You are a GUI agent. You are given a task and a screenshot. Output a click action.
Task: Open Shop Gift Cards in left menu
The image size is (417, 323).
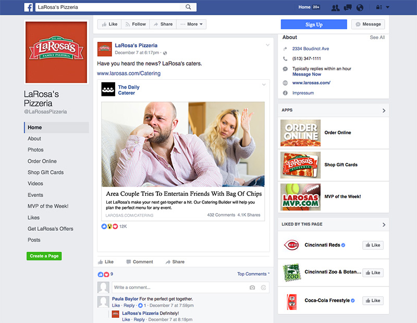[x=45, y=172]
